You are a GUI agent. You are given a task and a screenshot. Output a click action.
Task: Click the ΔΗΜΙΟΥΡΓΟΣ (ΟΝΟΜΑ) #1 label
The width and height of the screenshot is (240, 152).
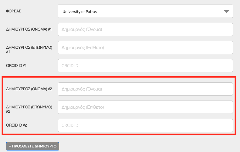[29, 29]
